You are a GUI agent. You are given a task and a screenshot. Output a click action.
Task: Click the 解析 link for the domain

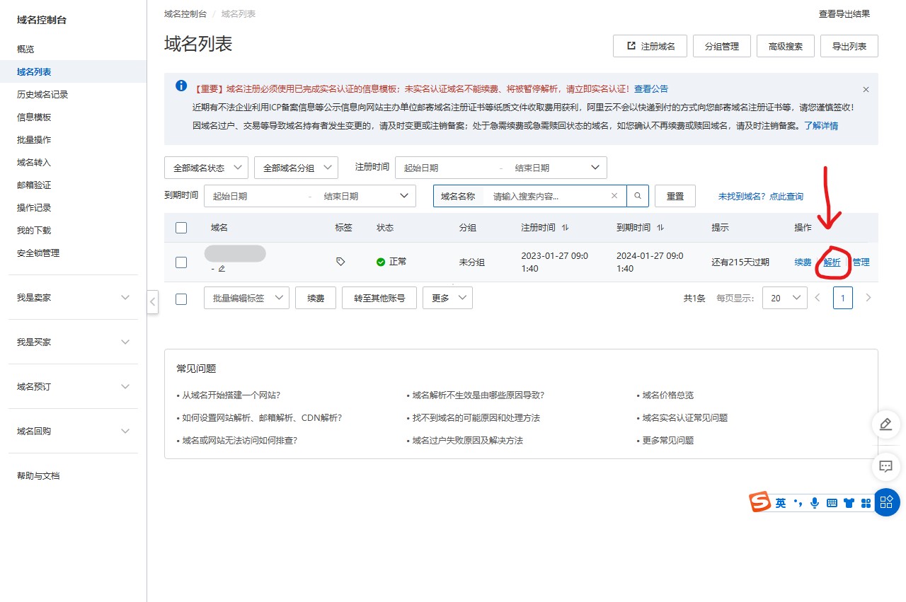832,262
